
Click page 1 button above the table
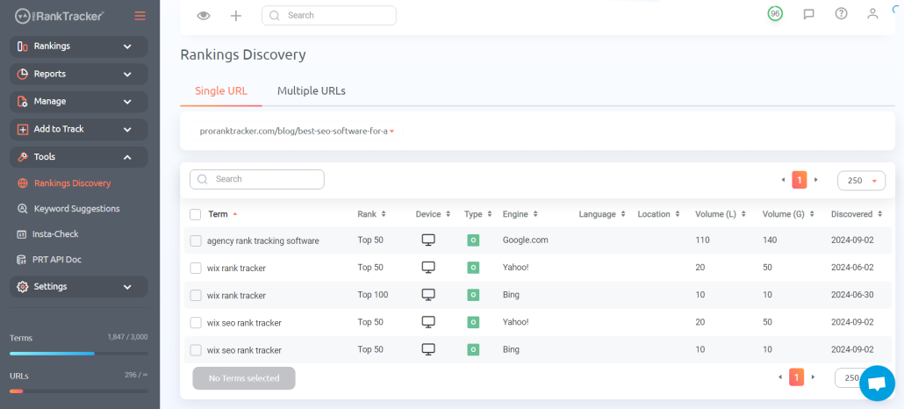pos(800,180)
